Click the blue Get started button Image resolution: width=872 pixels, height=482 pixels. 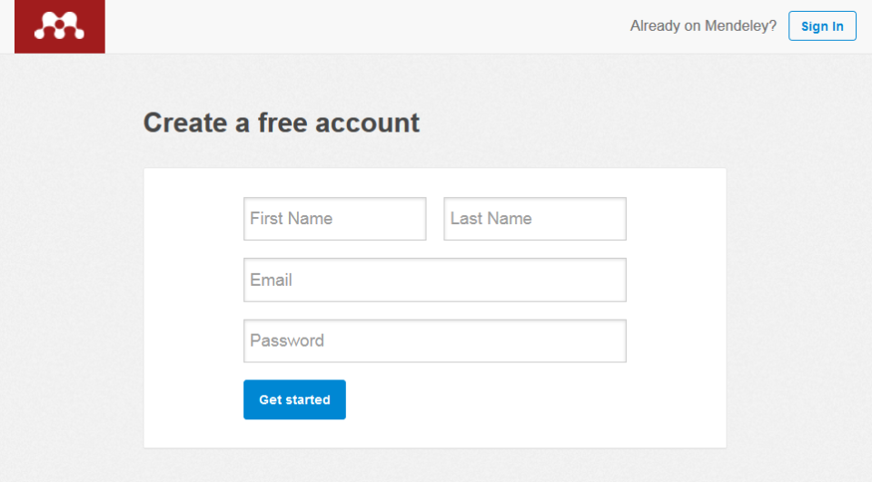[294, 399]
